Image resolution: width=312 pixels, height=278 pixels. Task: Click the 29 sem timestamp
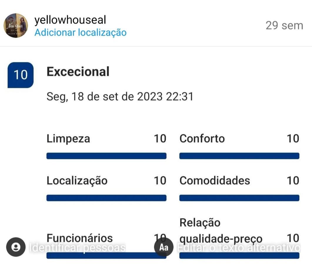[x=284, y=26]
